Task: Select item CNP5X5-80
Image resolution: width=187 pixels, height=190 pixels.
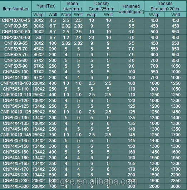Action: coord(16,60)
